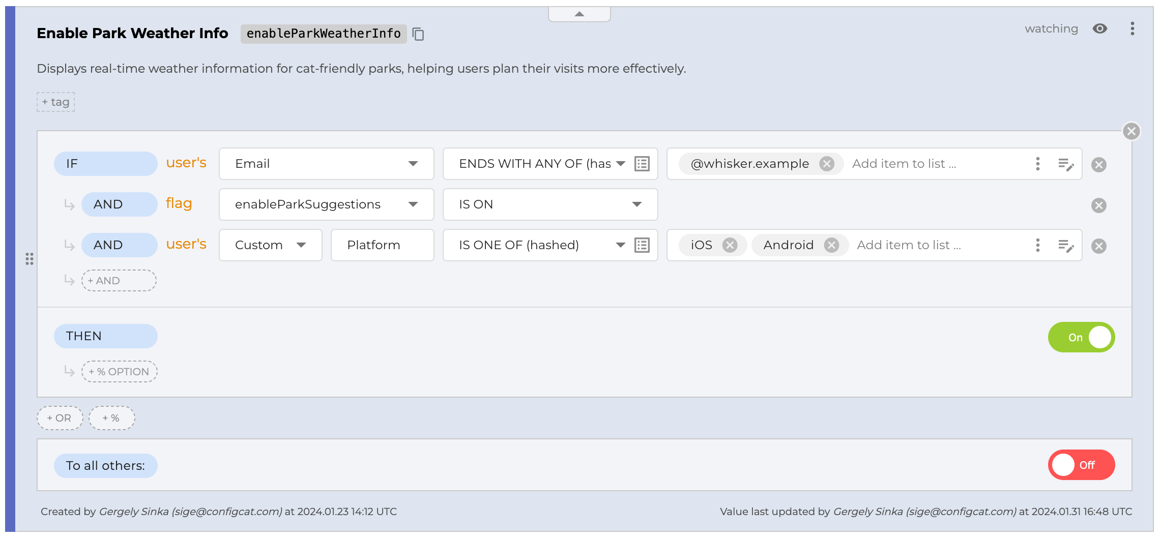The height and width of the screenshot is (538, 1160).
Task: Collapse the setting card with top arrow
Action: click(579, 14)
